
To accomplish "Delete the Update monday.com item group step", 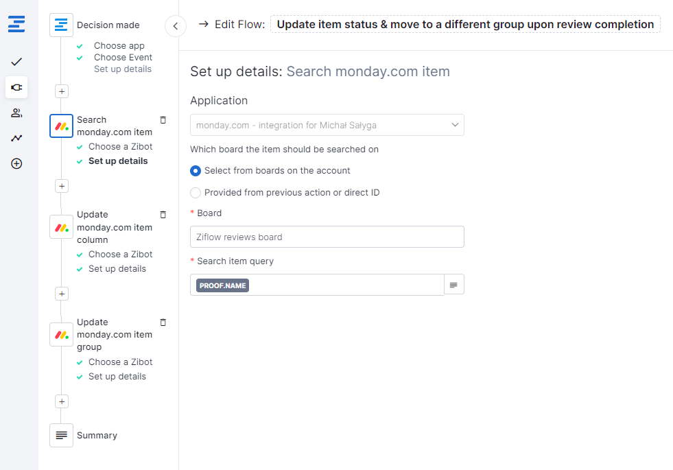I will tap(163, 322).
